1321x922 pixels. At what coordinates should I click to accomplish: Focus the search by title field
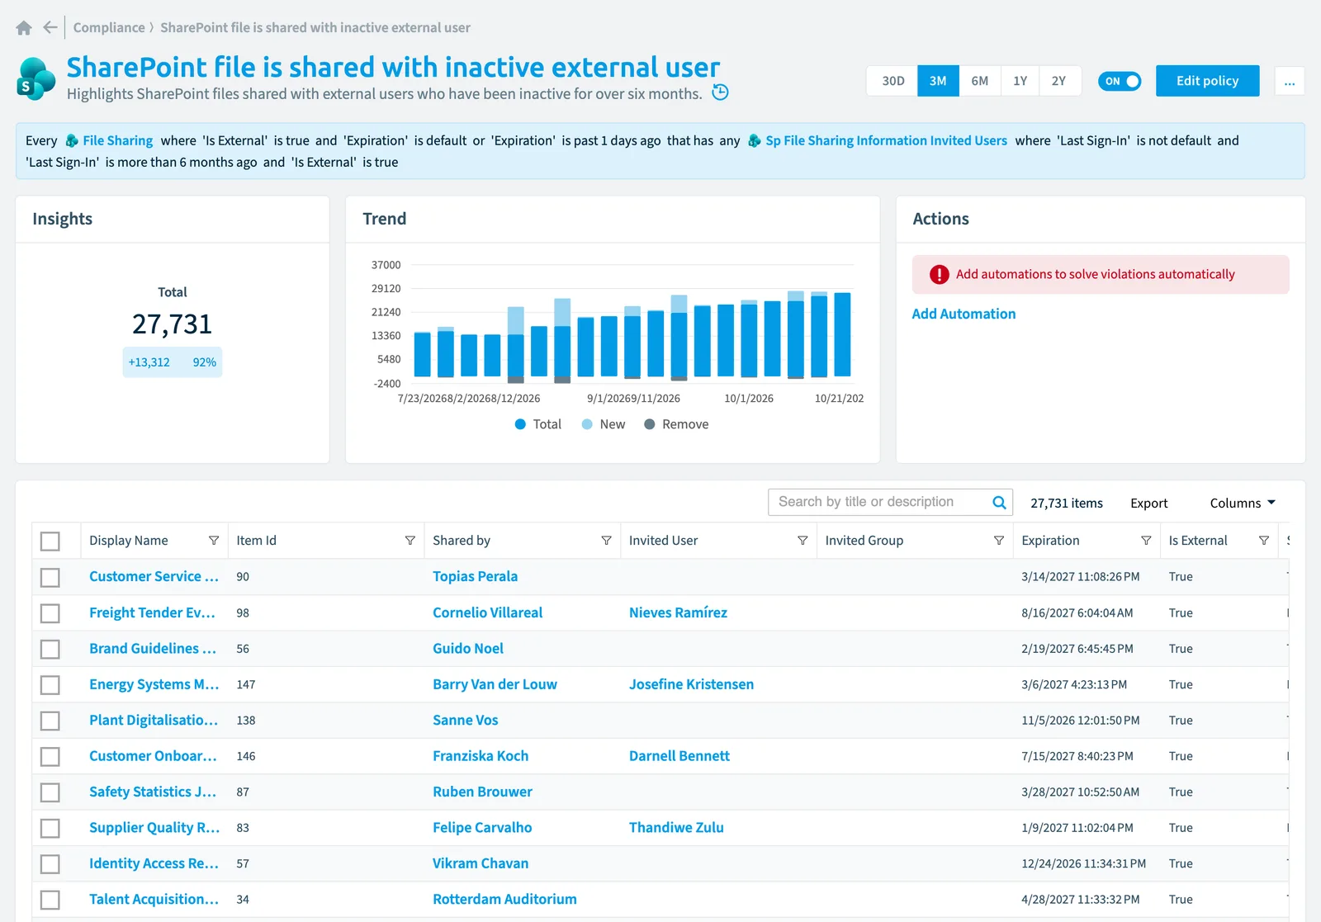pos(882,502)
